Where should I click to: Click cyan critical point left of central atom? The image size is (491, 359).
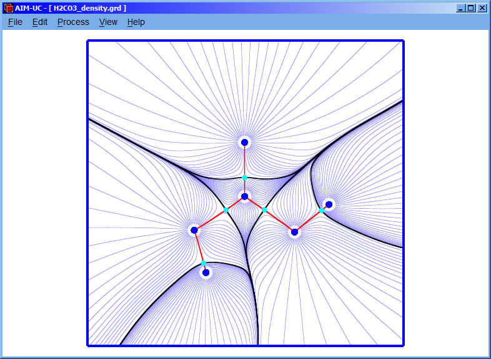226,210
